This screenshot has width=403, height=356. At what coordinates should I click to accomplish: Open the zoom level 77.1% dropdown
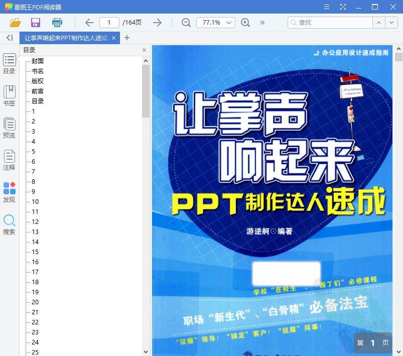click(216, 23)
